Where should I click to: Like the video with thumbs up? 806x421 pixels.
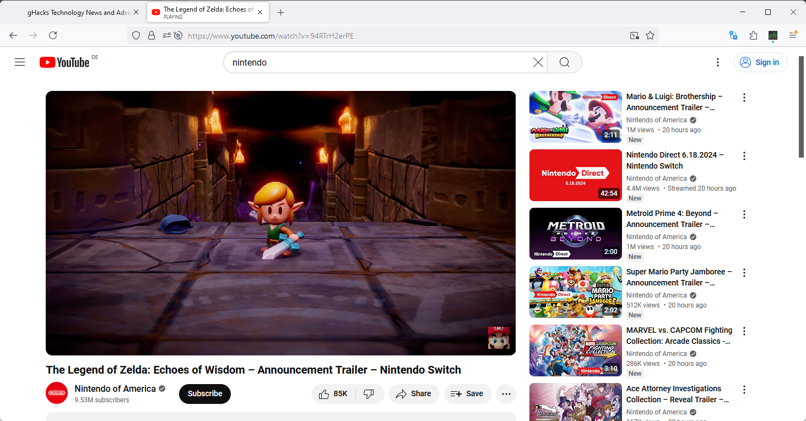point(334,393)
